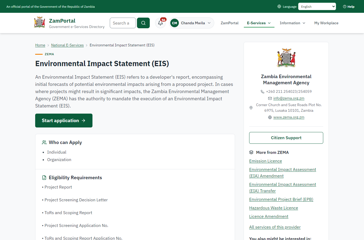Screen dimensions: 364x240
Task: Click the layers icon beside More from ZEMA
Action: coord(251,152)
